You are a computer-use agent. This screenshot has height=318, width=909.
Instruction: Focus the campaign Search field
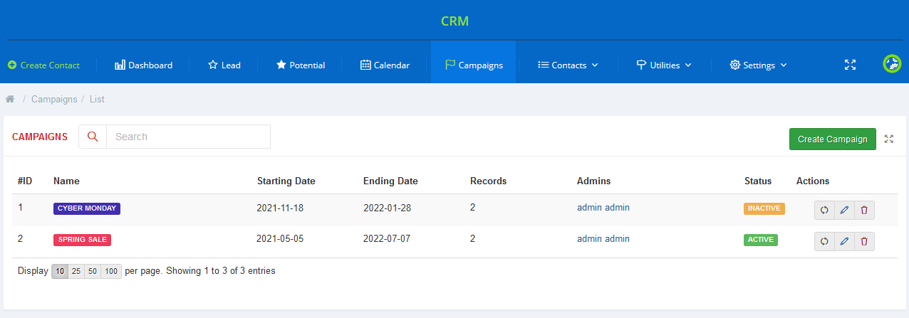188,137
